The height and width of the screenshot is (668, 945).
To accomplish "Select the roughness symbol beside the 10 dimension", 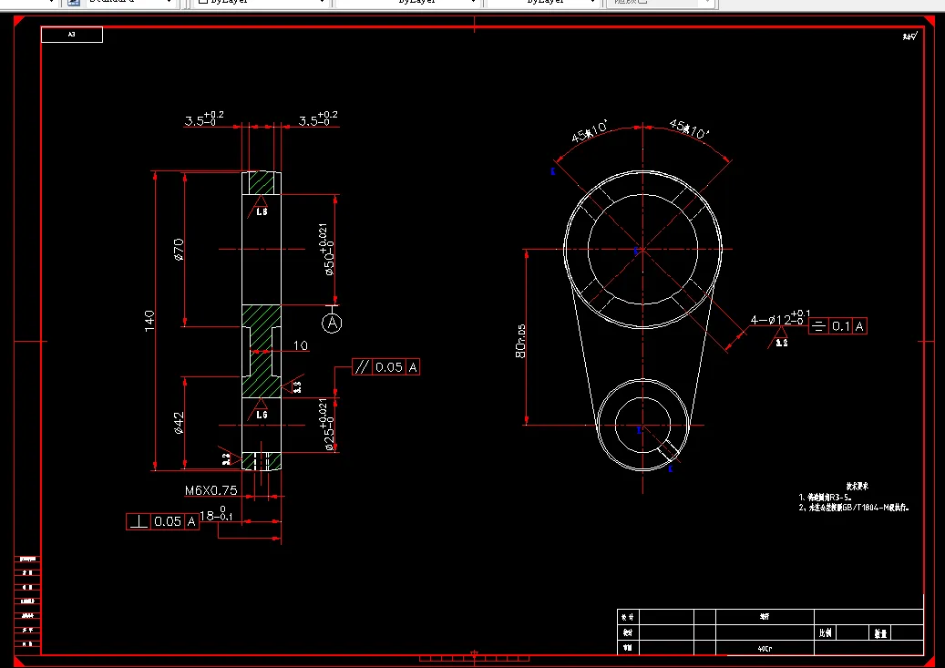I will 293,384.
